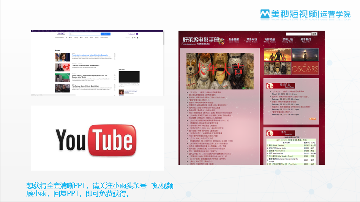The image size is (360, 202).
Task: Click the Instagram icon next to Follow Us
Action: [x=138, y=38]
